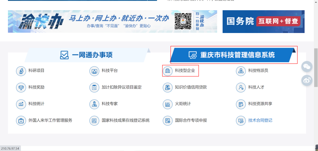
Task: Open the Weibo sharing icon on right edge
Action: (x=307, y=80)
